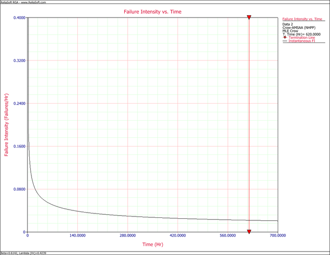Click the bottom termination line triangle marker
Viewport: 330px width, 255px height.
pos(249,232)
